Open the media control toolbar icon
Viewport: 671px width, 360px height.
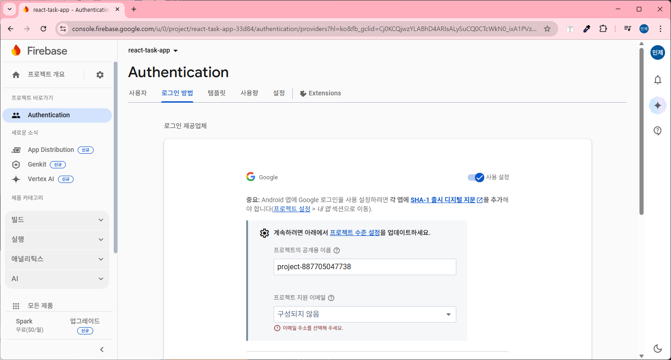pyautogui.click(x=628, y=29)
